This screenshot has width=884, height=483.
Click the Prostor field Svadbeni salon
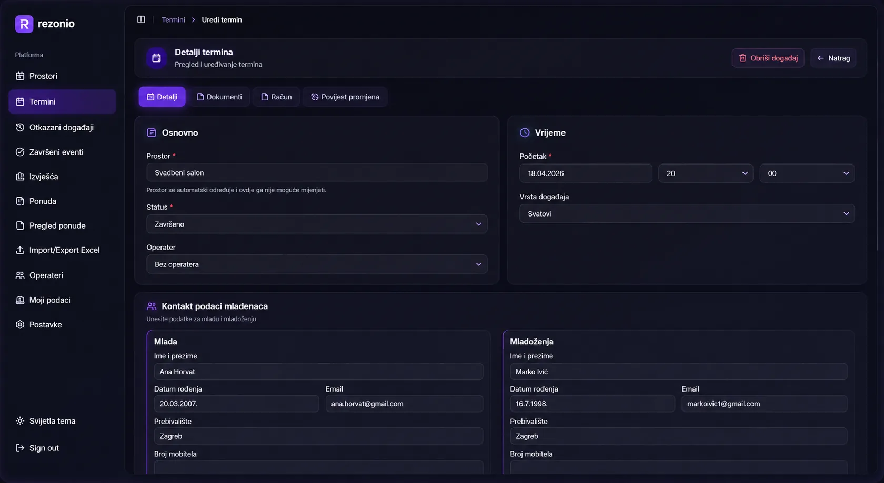[317, 172]
